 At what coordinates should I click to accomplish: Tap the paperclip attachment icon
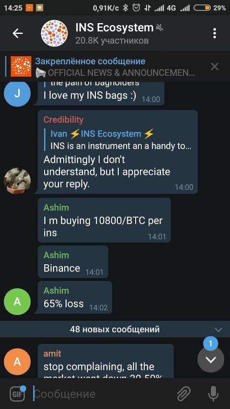point(184,394)
